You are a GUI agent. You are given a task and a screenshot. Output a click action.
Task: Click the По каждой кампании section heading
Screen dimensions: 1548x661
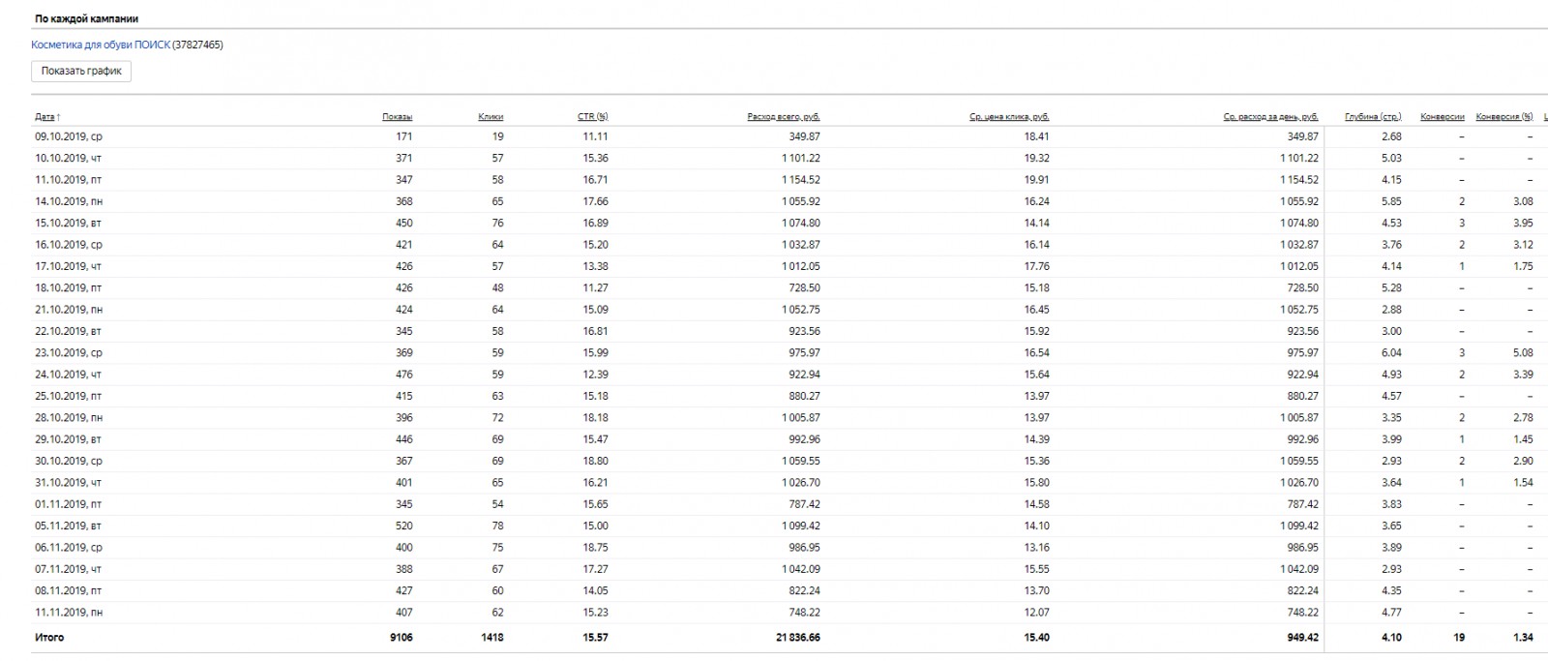tap(87, 18)
